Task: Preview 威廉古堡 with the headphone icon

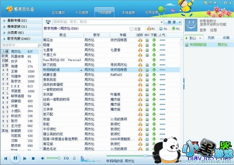Action: tap(140, 75)
